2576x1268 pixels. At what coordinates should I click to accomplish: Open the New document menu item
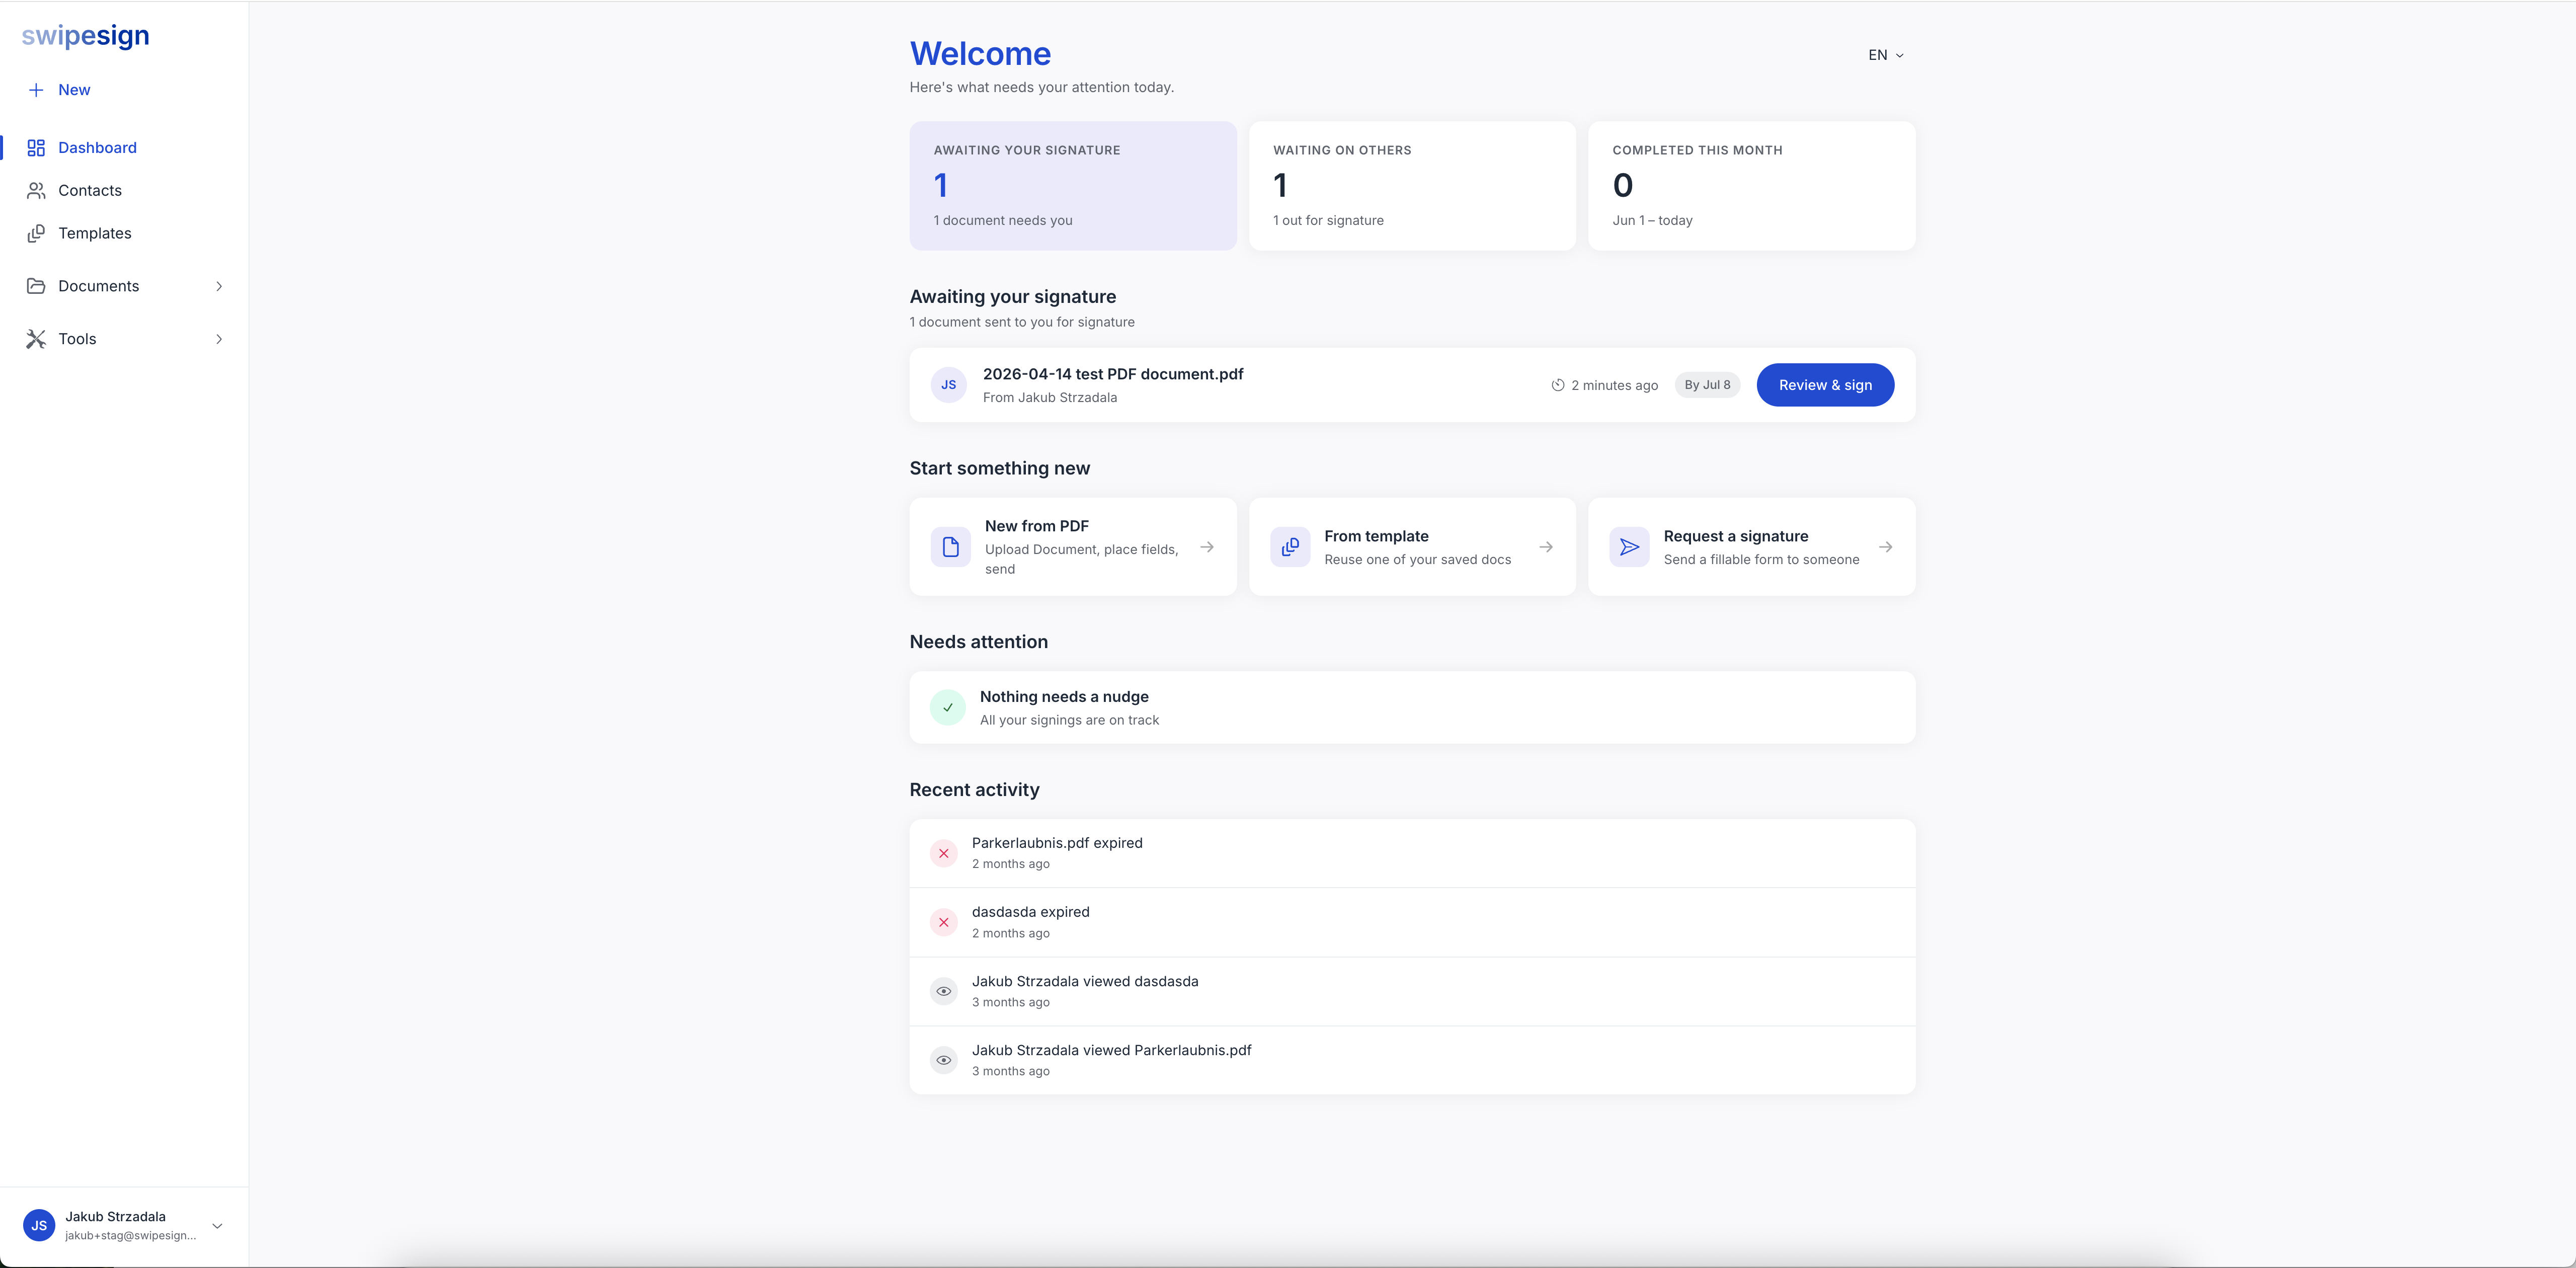[74, 90]
